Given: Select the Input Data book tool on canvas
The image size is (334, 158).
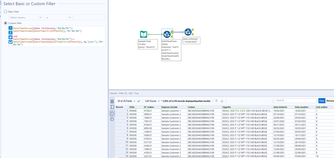Looking at the screenshot, I should 143,34.
